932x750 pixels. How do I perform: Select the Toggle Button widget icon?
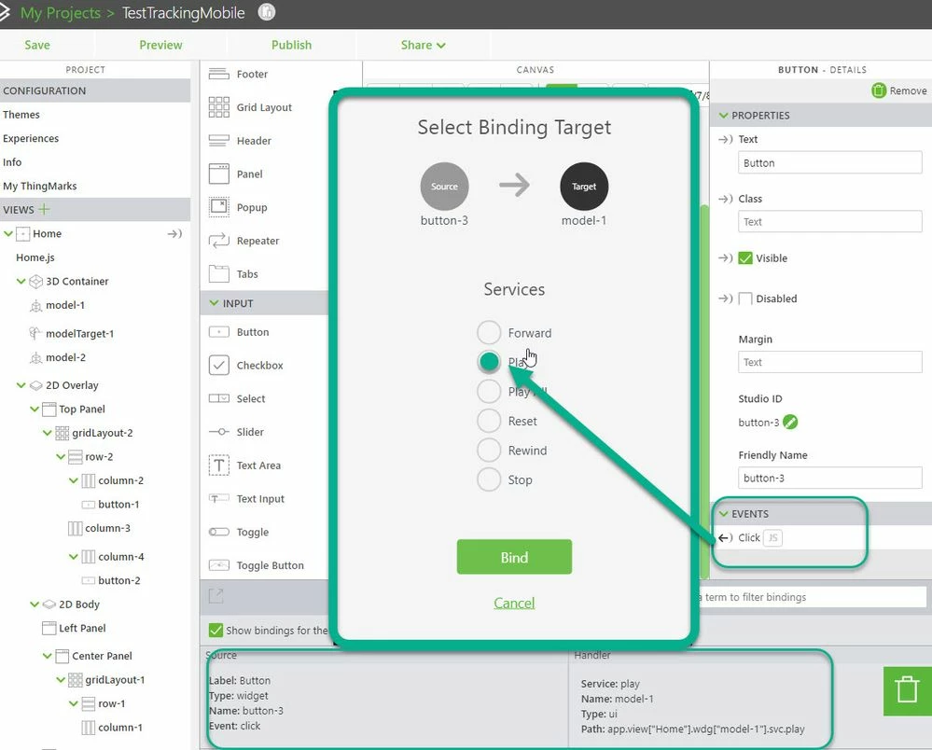218,564
